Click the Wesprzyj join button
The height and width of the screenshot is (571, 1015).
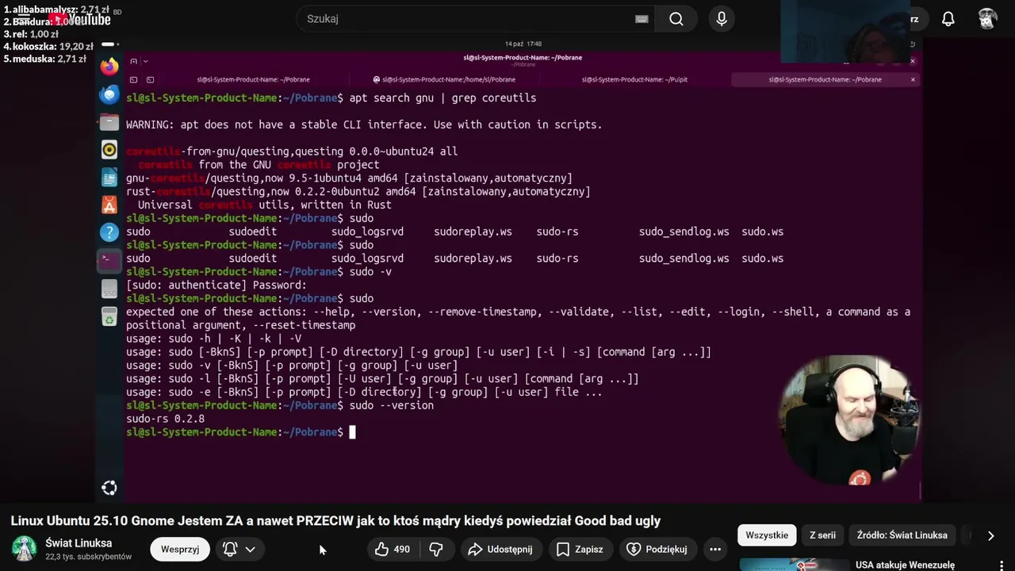pos(180,549)
